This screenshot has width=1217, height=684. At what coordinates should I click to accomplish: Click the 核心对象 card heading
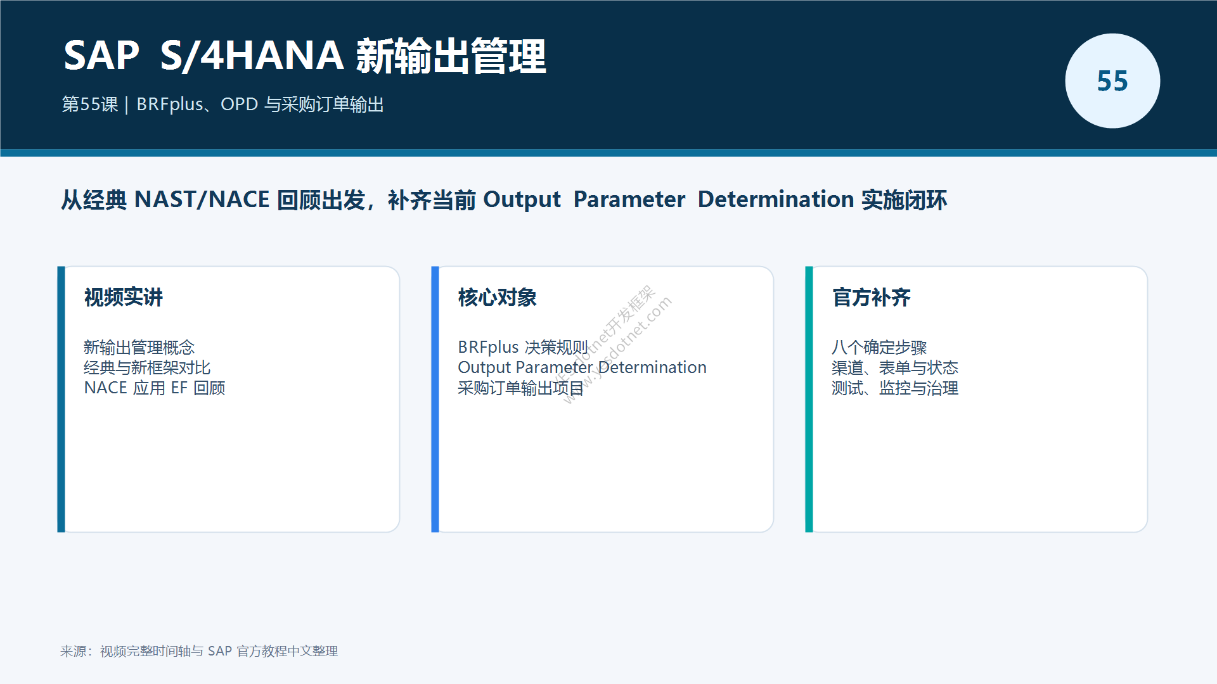pos(498,297)
